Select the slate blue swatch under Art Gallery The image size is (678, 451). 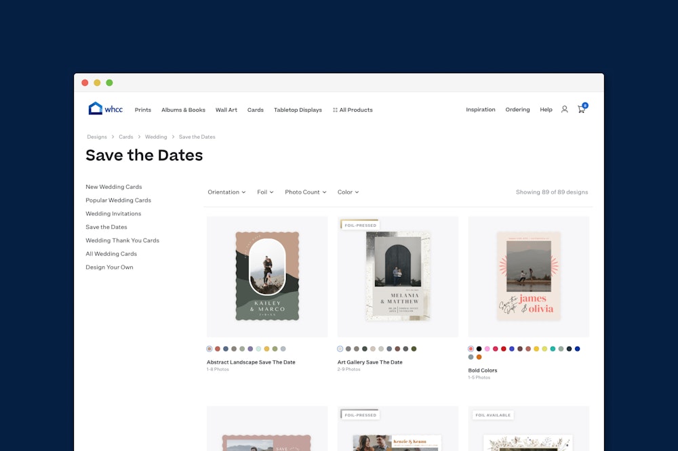click(x=389, y=349)
